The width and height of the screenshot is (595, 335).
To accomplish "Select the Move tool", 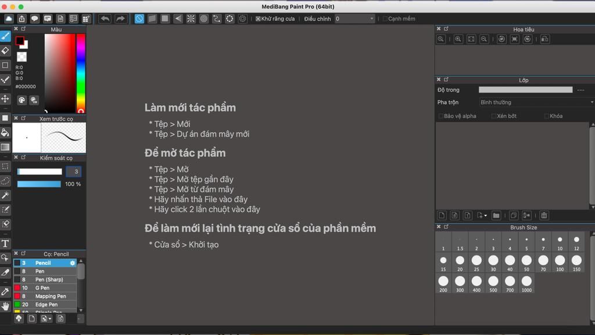I will (5, 99).
